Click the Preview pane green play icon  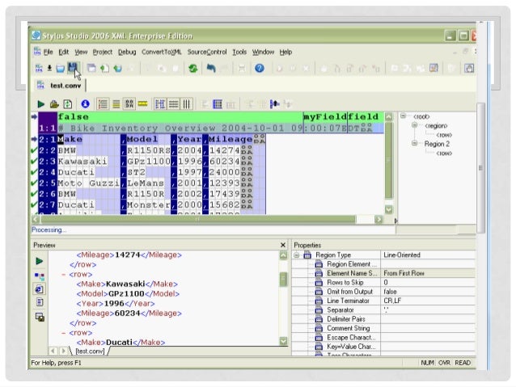coord(39,261)
